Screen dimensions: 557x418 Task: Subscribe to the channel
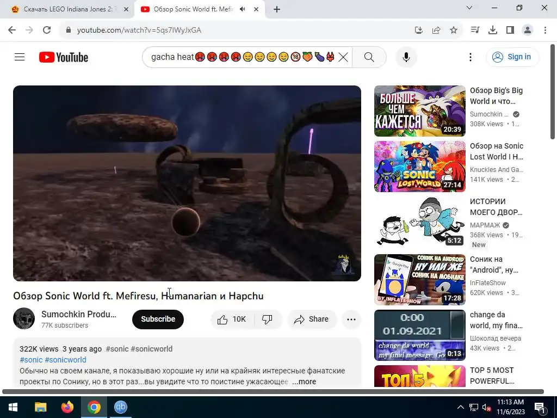(x=158, y=319)
